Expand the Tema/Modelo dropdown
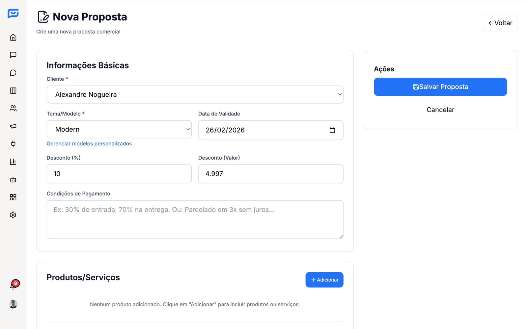This screenshot has height=329, width=527. [119, 130]
